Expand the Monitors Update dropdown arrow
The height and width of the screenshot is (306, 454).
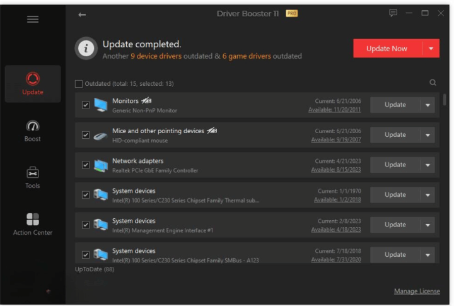click(428, 105)
